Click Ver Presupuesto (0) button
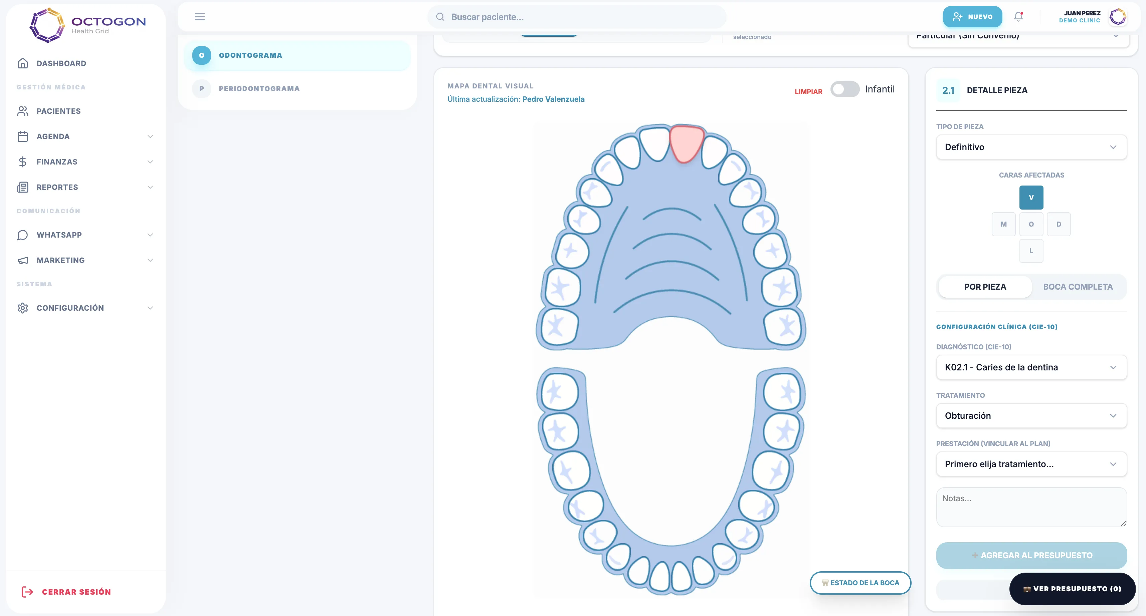The width and height of the screenshot is (1146, 616). pos(1072,588)
